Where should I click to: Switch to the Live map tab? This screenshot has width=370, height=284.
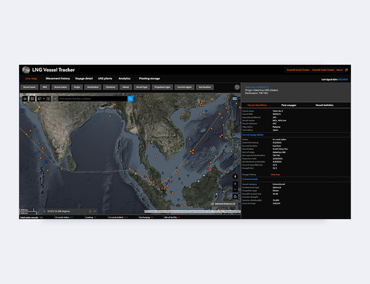click(x=31, y=78)
